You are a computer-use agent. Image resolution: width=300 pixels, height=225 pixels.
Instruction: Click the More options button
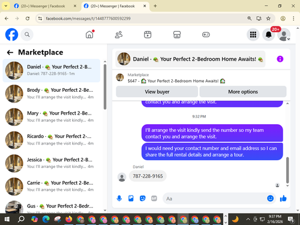[x=243, y=92]
